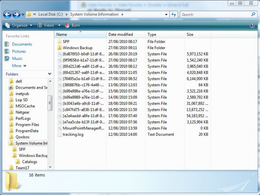Open the Help question mark icon
Viewport: 260px width, 195px height.
(x=252, y=25)
